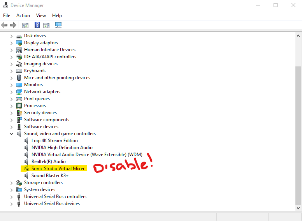Select the Imaging devices label
Image resolution: width=302 pixels, height=221 pixels.
tap(41, 64)
